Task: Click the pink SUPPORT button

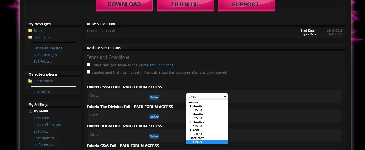Action: click(x=247, y=5)
